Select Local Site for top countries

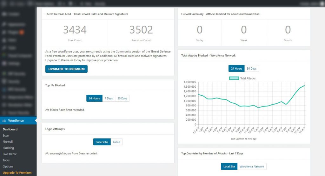[229, 166]
